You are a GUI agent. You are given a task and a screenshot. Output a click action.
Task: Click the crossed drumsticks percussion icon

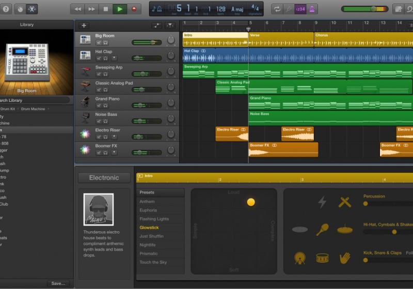pos(345,202)
